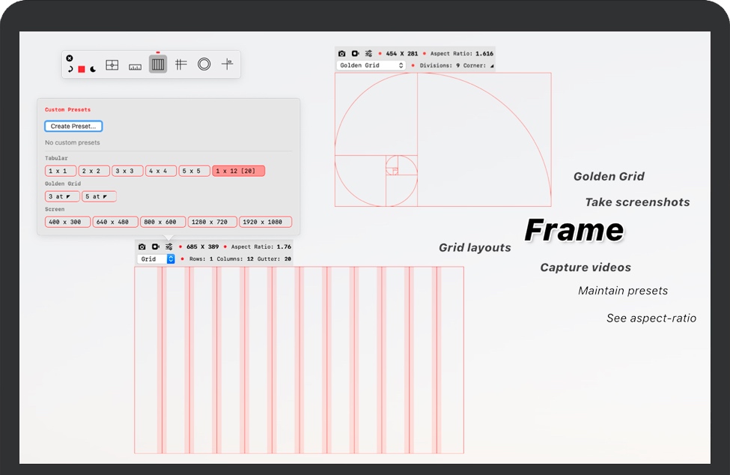Close the floating toolbar with X icon

[70, 58]
